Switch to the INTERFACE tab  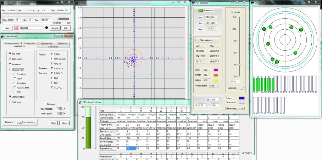pyautogui.click(x=19, y=47)
